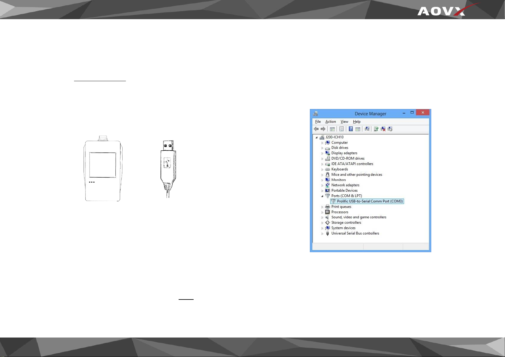Select the IDE ATA/ATAPI controllers label
The image size is (505, 357).
352,164
